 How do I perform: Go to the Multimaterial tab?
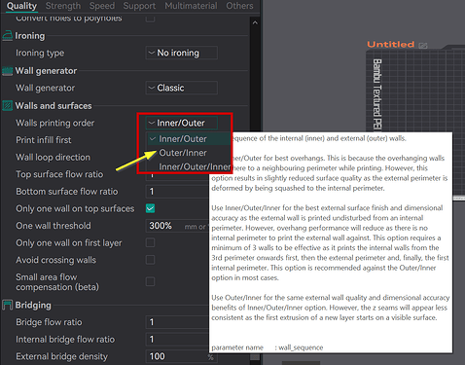pyautogui.click(x=191, y=6)
